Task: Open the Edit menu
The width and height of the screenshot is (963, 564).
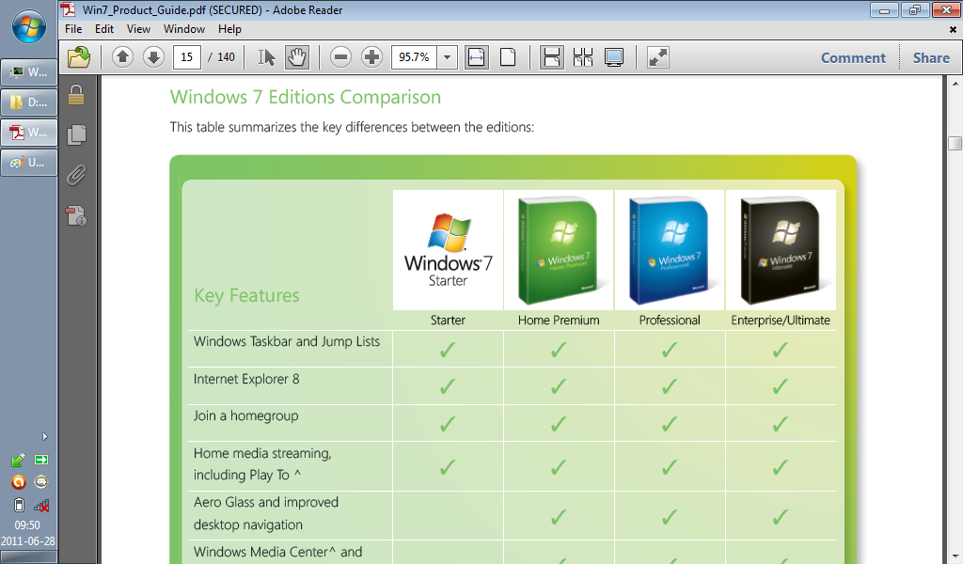Action: [103, 29]
